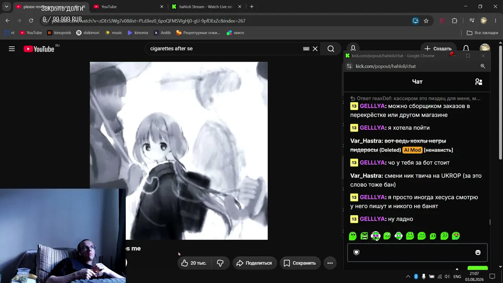Open the YouTube bookmark in bookmarks bar
This screenshot has width=503, height=283.
(31, 33)
